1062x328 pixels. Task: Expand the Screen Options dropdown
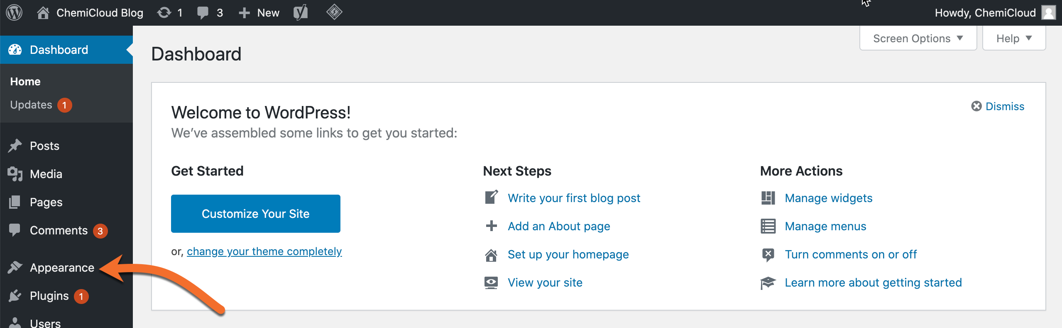point(918,39)
